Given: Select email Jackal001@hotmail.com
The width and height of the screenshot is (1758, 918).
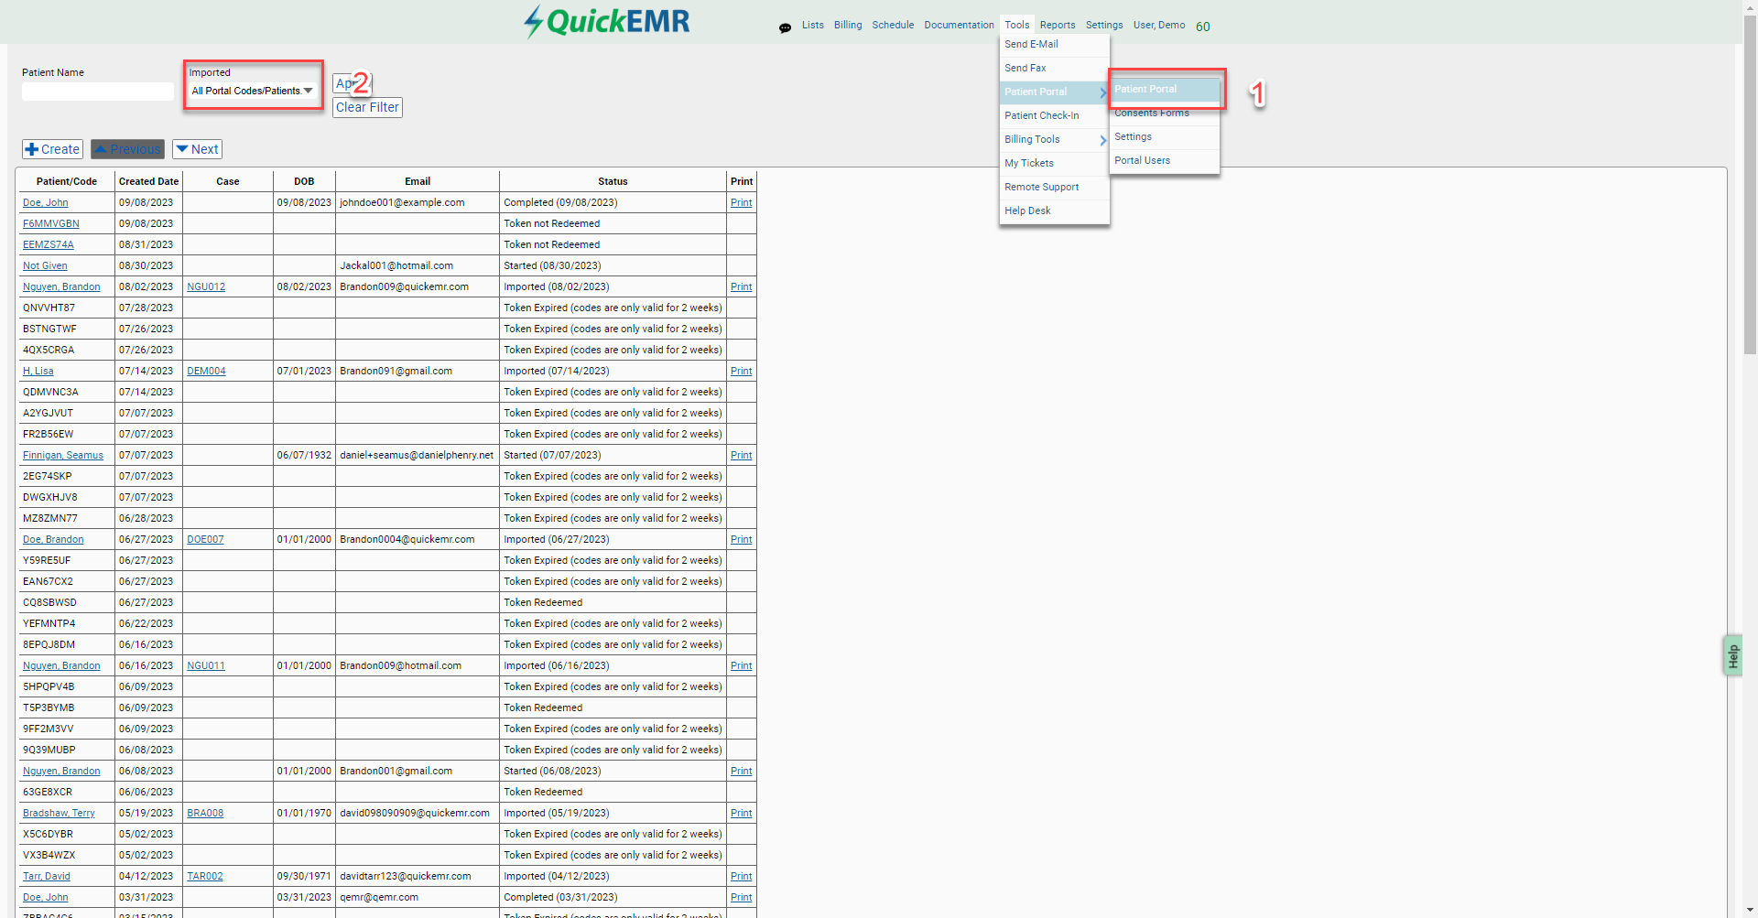Looking at the screenshot, I should [x=396, y=265].
